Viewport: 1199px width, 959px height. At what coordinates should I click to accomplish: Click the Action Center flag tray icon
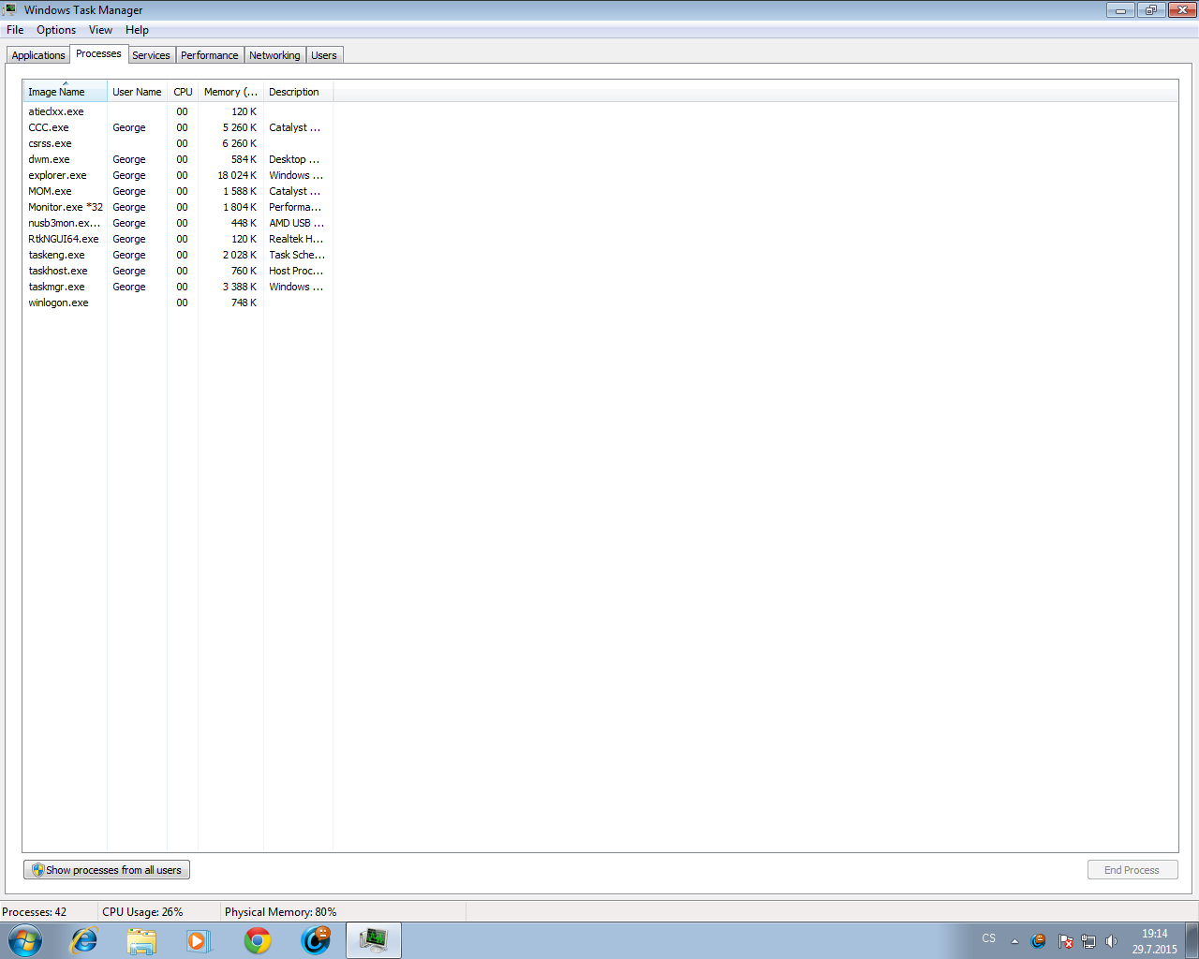click(1065, 941)
